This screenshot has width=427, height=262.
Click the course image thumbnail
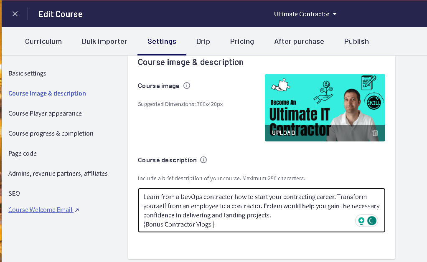tap(325, 108)
